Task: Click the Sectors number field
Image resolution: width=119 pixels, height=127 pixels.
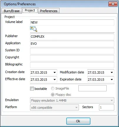Action: point(107,107)
